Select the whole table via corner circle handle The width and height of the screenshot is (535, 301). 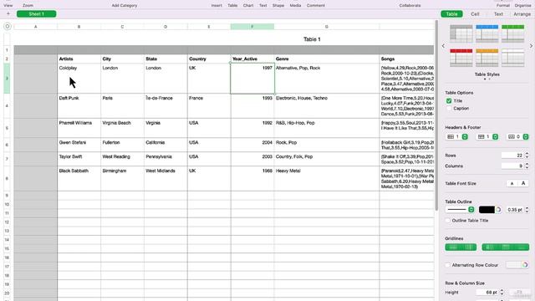pos(8,26)
